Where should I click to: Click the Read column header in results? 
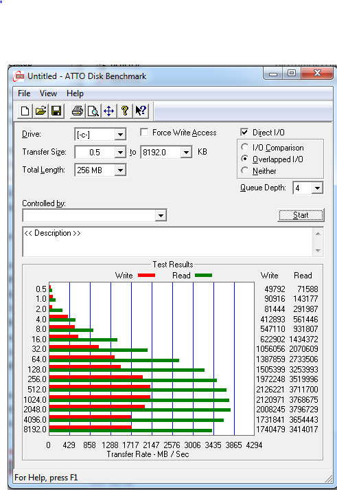[x=303, y=276]
